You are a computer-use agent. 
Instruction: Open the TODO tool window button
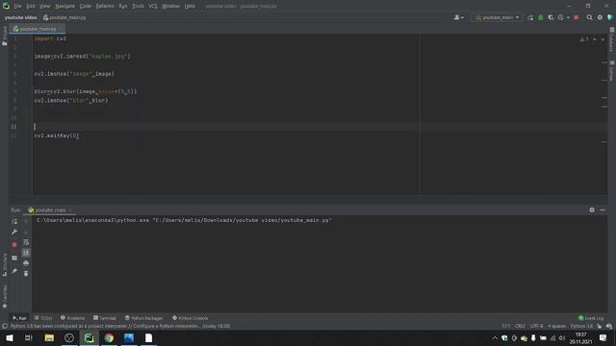42,318
